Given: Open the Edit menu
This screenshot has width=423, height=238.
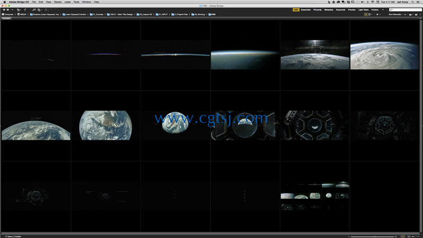Looking at the screenshot, I should 41,2.
